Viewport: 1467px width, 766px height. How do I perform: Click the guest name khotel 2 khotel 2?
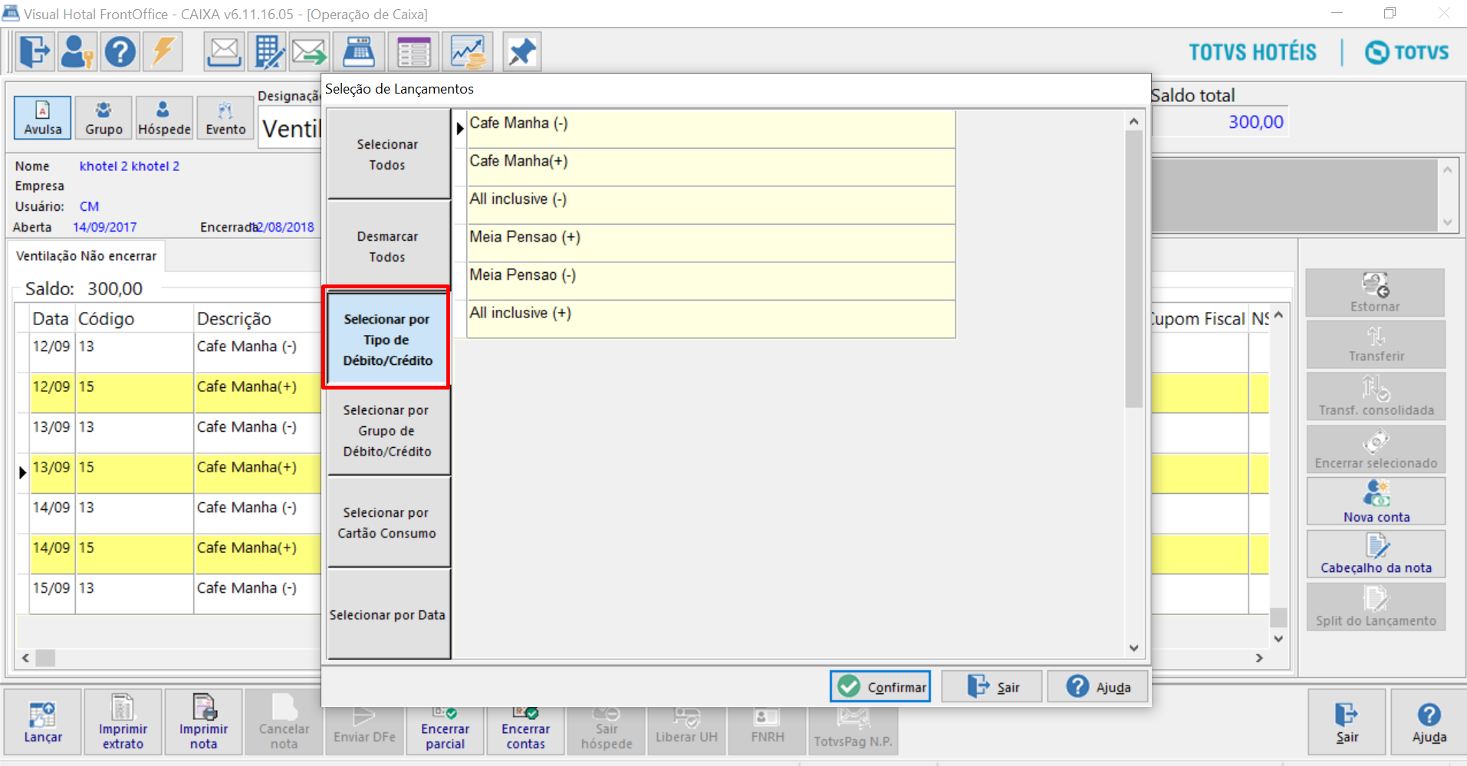tap(130, 166)
